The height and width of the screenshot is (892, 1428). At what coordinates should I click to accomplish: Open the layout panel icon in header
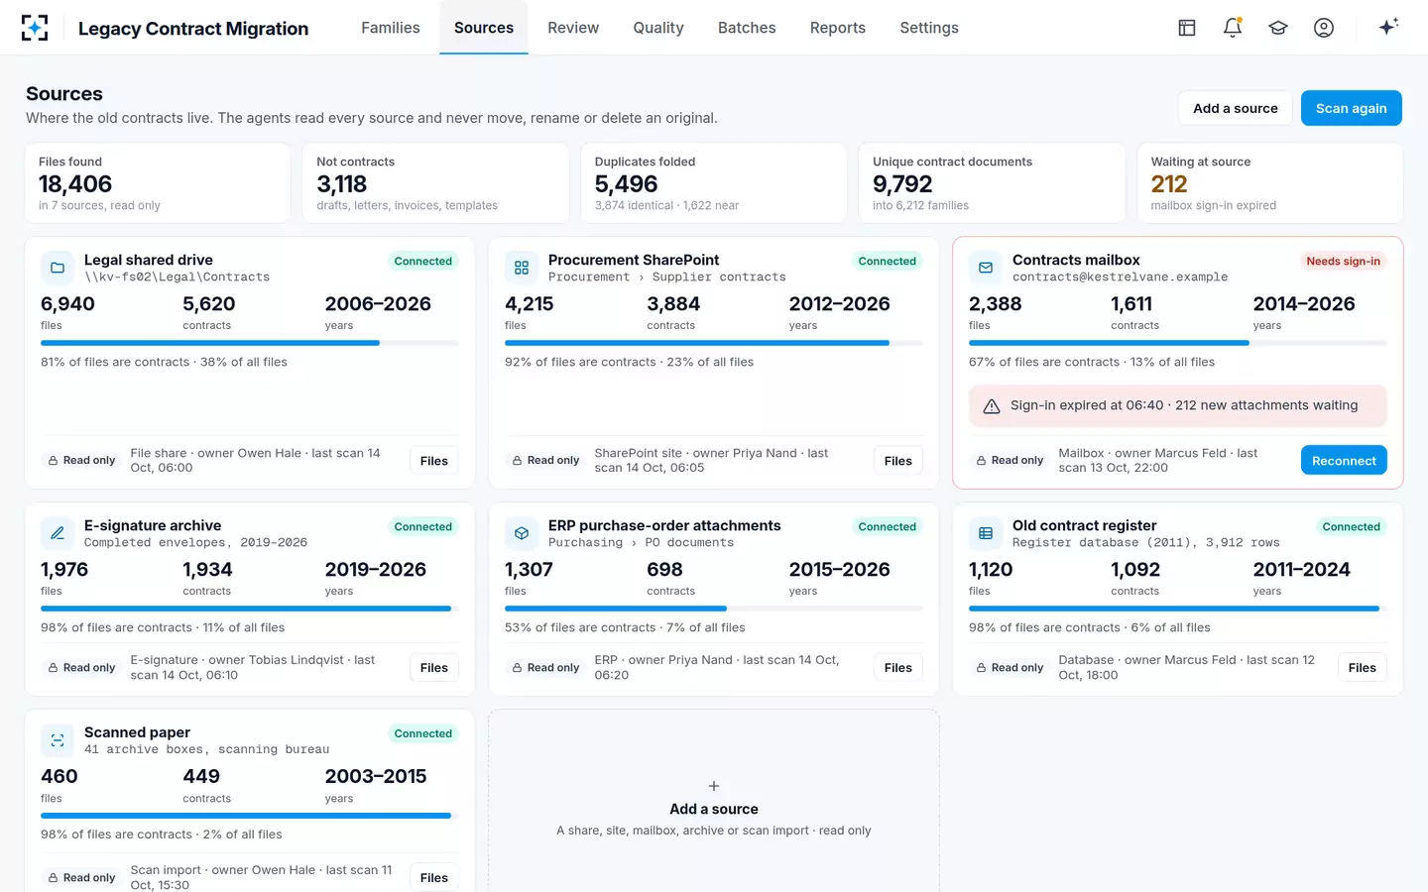pyautogui.click(x=1187, y=28)
